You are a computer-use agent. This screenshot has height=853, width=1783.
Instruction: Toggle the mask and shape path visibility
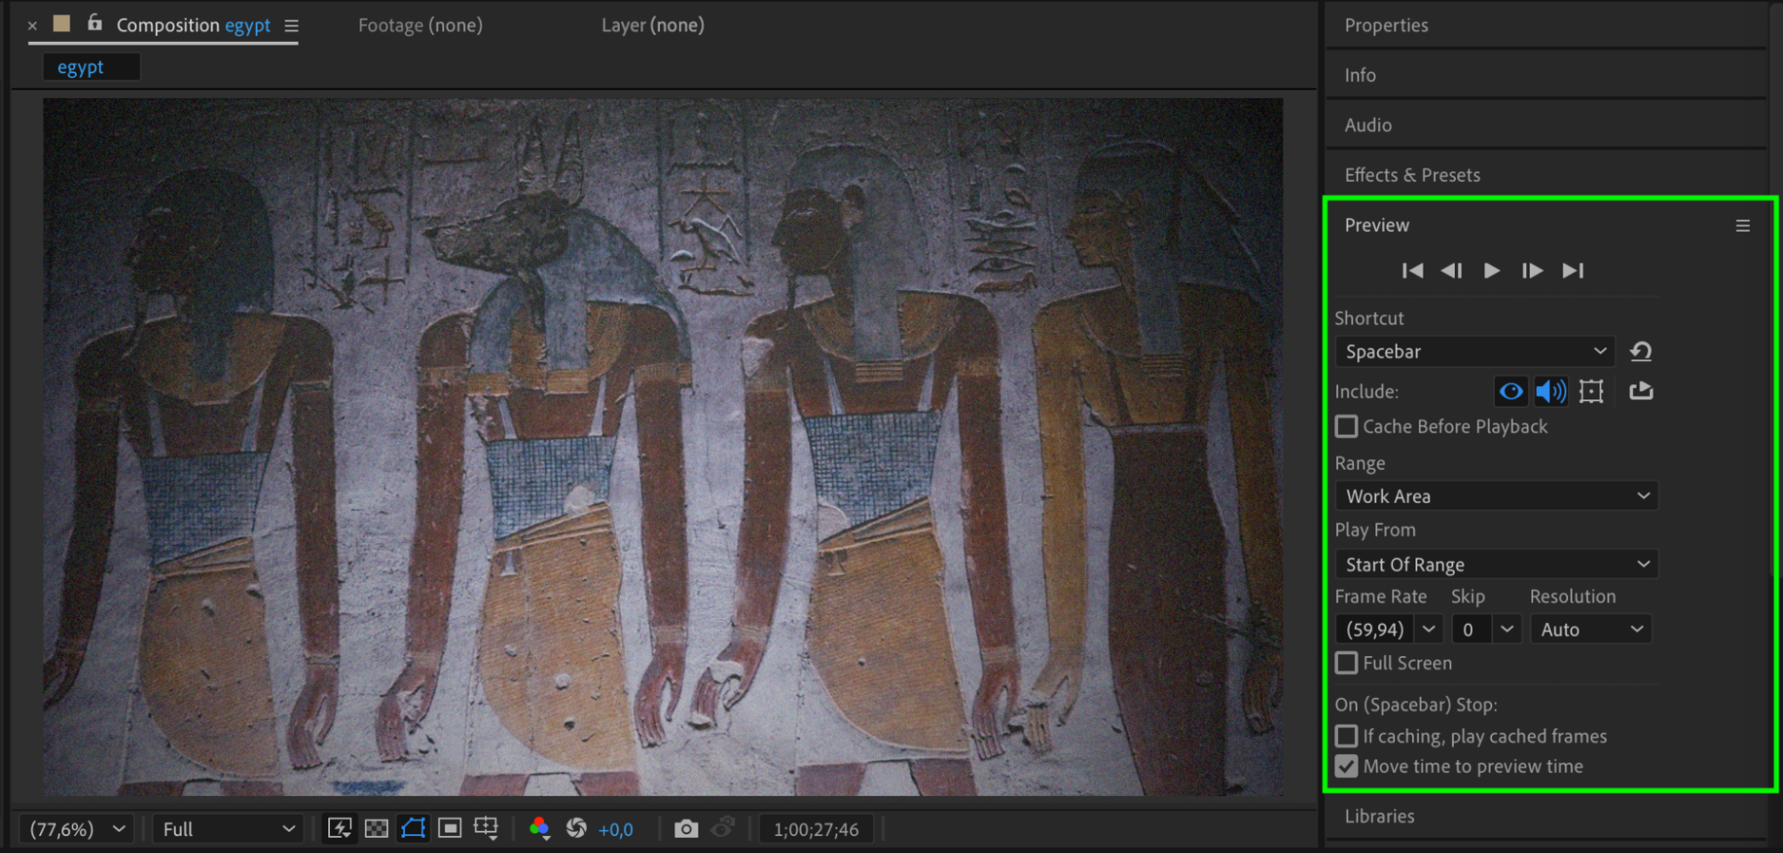413,829
